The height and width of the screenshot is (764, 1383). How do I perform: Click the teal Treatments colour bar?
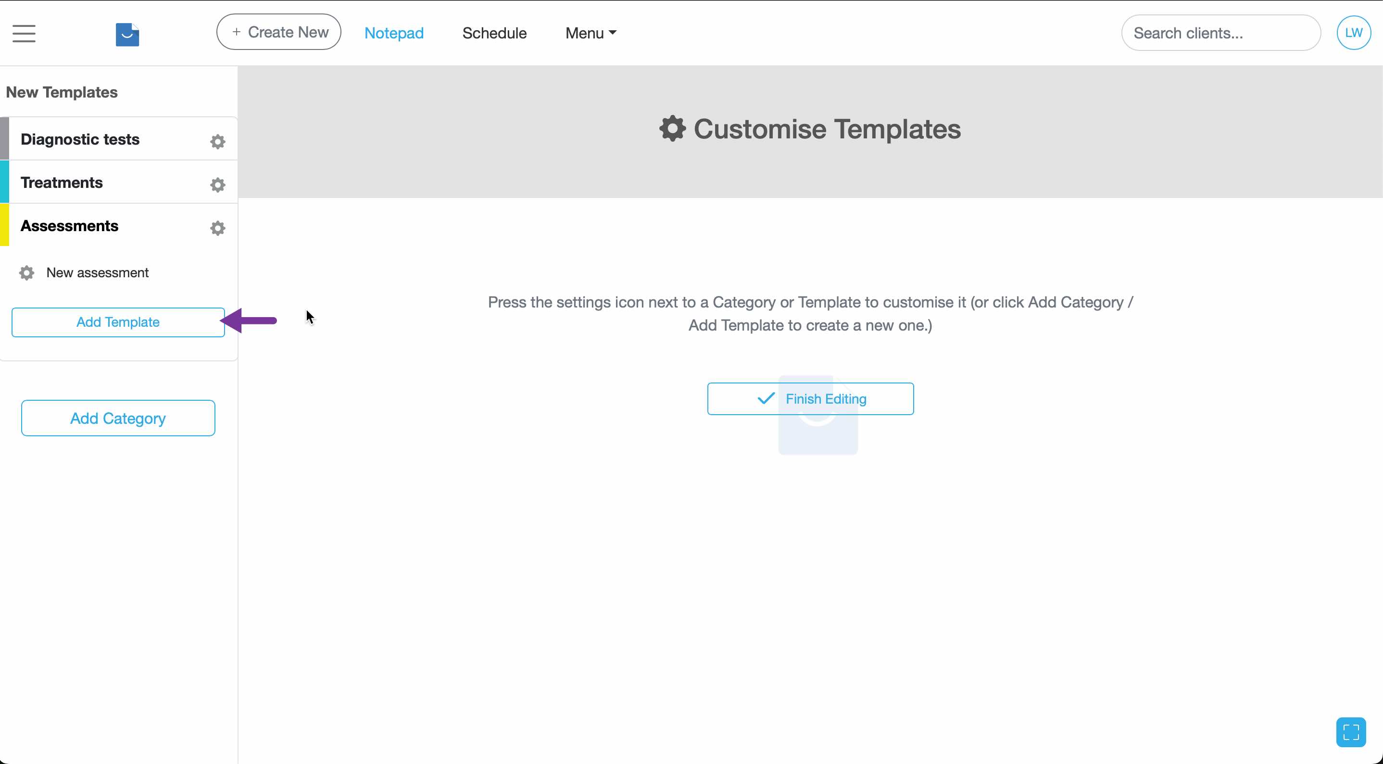(x=4, y=182)
